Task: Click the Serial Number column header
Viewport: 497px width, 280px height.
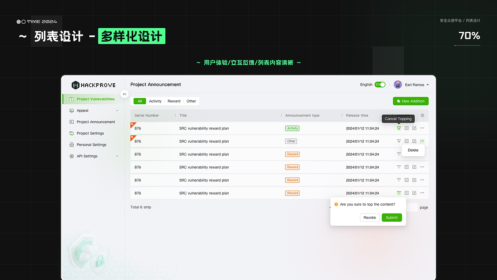Action: pyautogui.click(x=147, y=115)
